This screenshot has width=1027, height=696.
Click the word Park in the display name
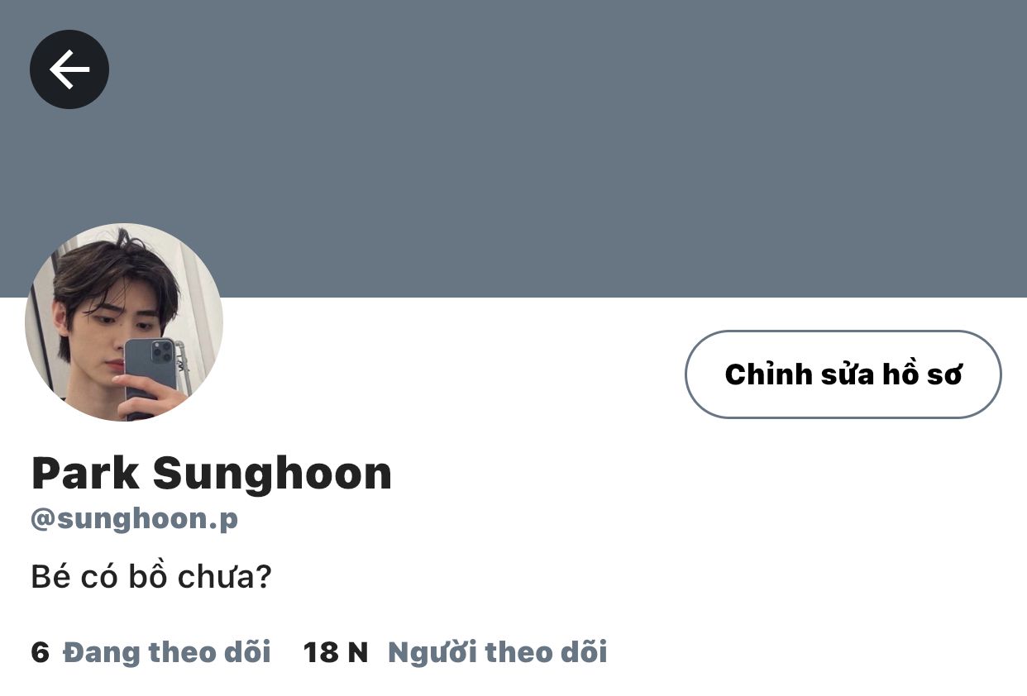(85, 474)
